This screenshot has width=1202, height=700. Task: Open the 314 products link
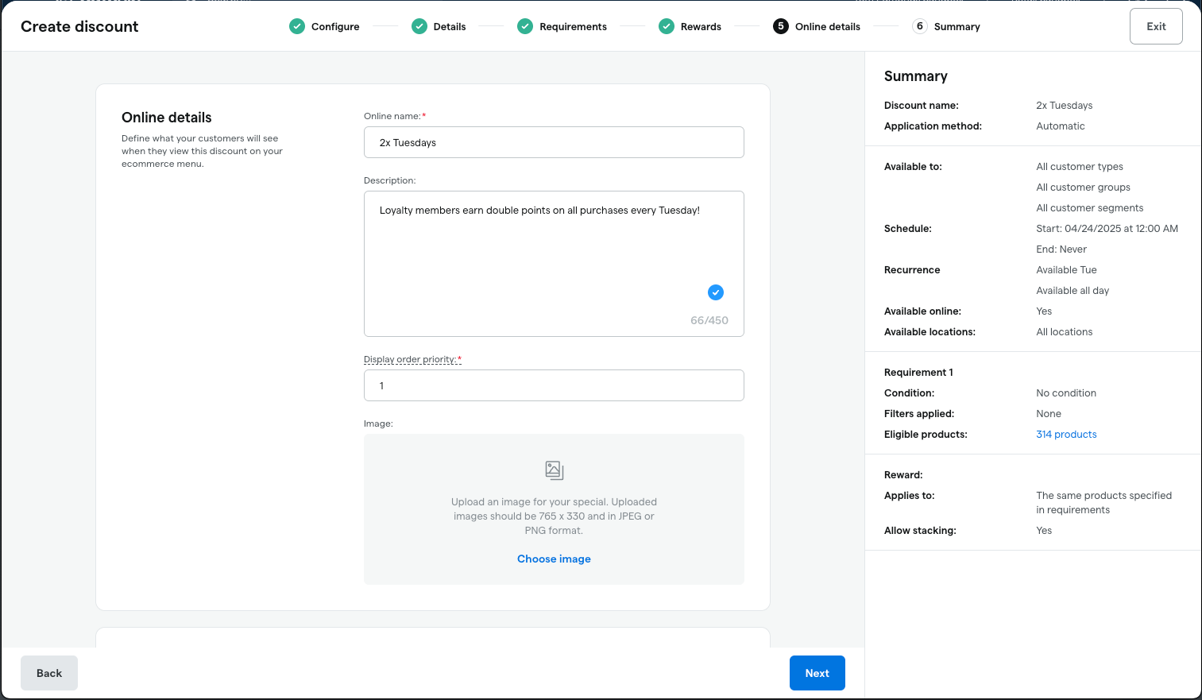coord(1066,435)
